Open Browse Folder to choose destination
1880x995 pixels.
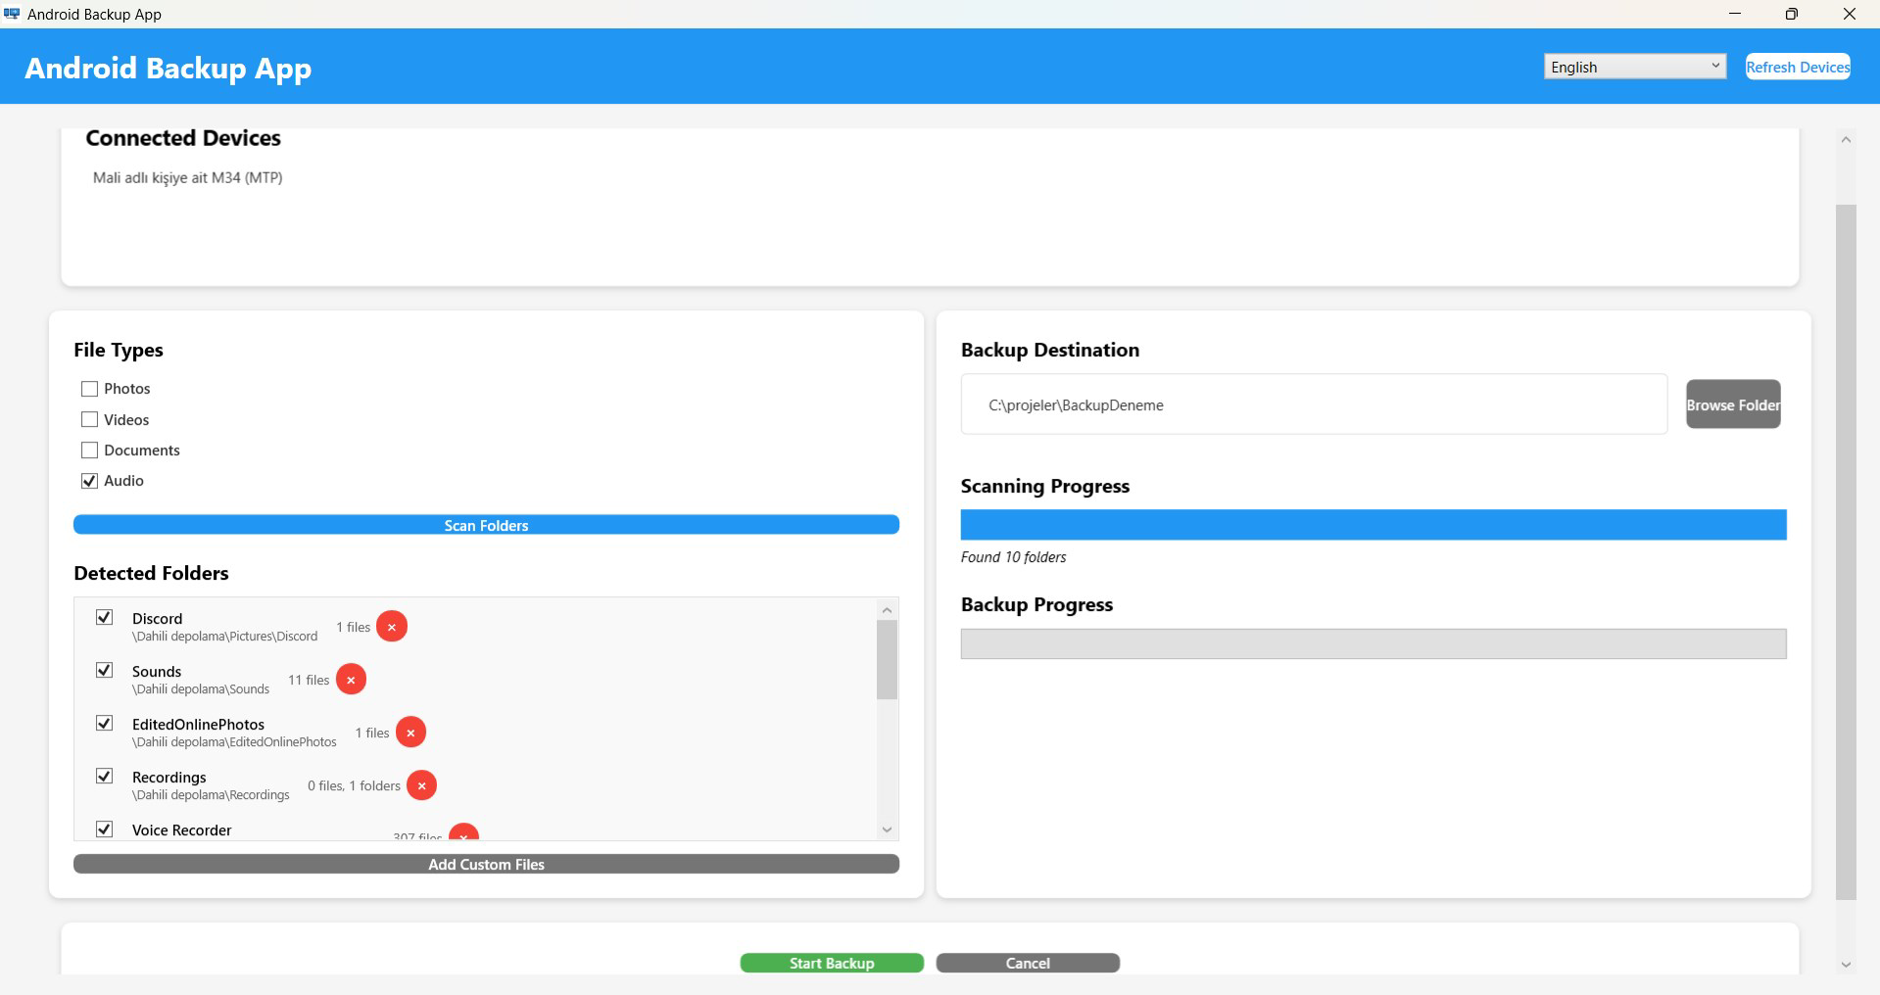coord(1732,403)
